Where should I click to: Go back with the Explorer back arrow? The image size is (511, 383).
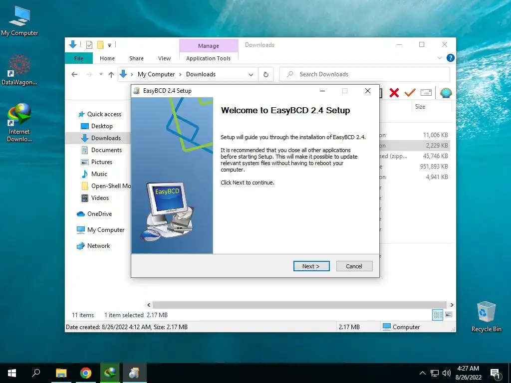74,74
